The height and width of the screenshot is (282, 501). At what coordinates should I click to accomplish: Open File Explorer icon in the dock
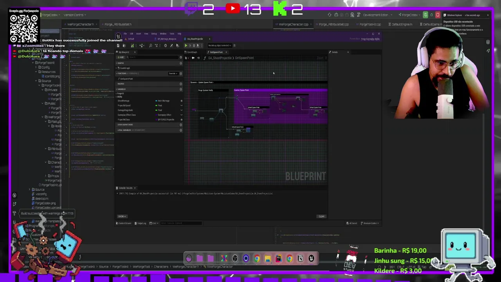pos(268,258)
